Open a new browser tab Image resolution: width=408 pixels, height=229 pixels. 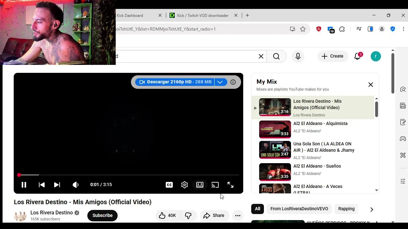pos(247,15)
